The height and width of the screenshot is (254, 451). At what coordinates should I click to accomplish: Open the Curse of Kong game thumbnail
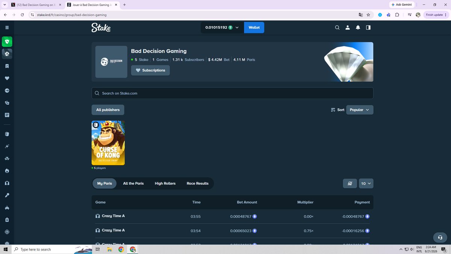[108, 143]
